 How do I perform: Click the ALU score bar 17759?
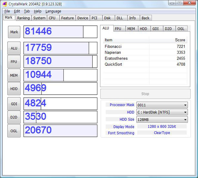click(60, 48)
